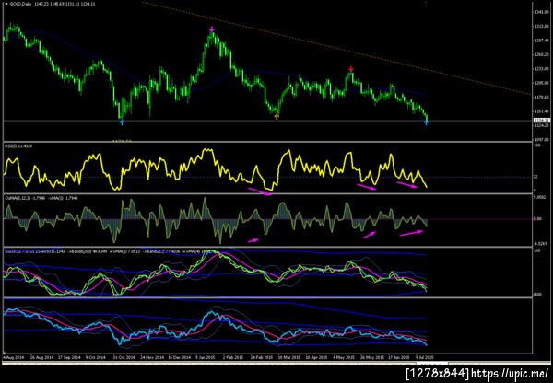Click the 17 Jun 2015 date label
Viewport: 553px width, 383px height.
(x=399, y=357)
